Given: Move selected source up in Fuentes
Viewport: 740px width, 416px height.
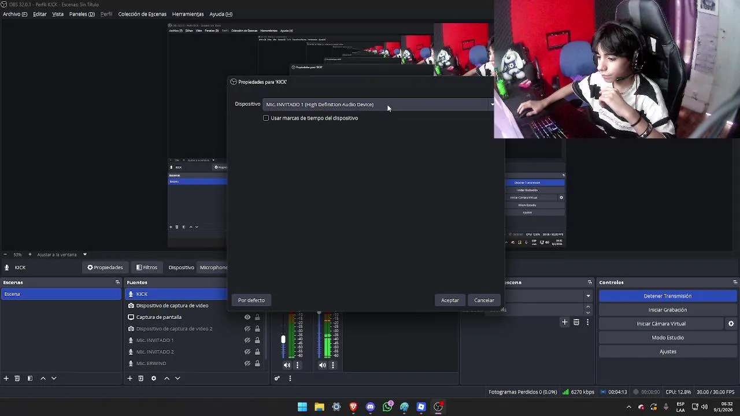Looking at the screenshot, I should [166, 378].
